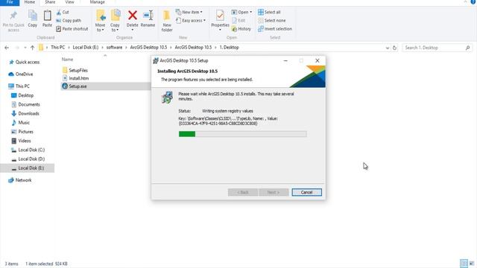Screen dimensions: 477x268
Task: Click the Copy ribbon icon
Action: (33, 16)
